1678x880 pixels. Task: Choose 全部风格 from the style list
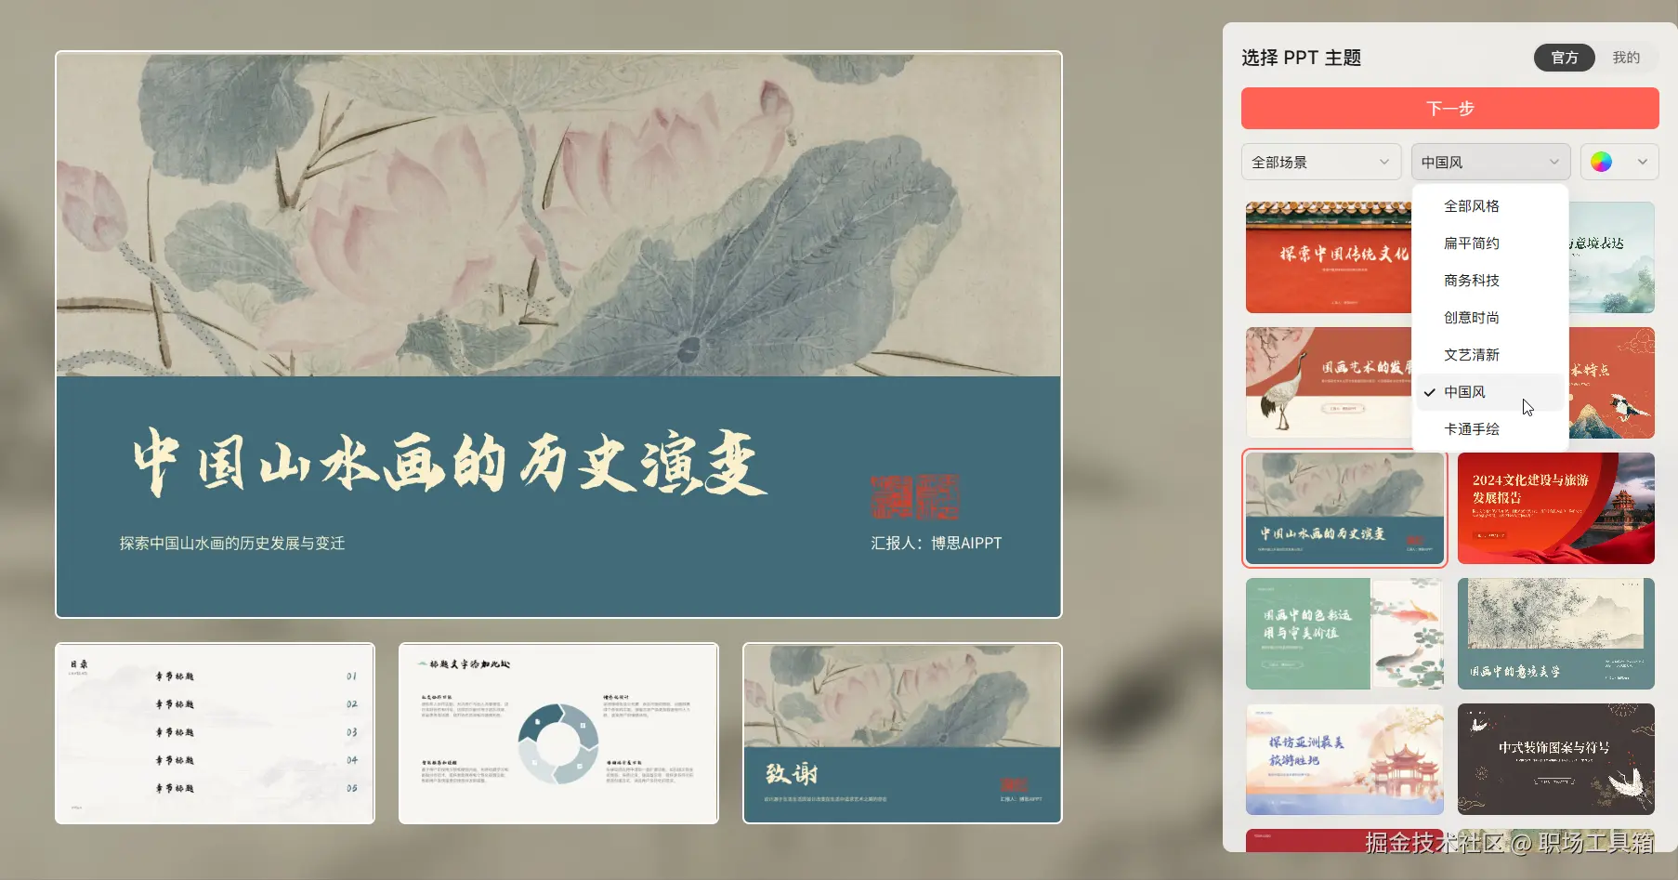pyautogui.click(x=1471, y=205)
